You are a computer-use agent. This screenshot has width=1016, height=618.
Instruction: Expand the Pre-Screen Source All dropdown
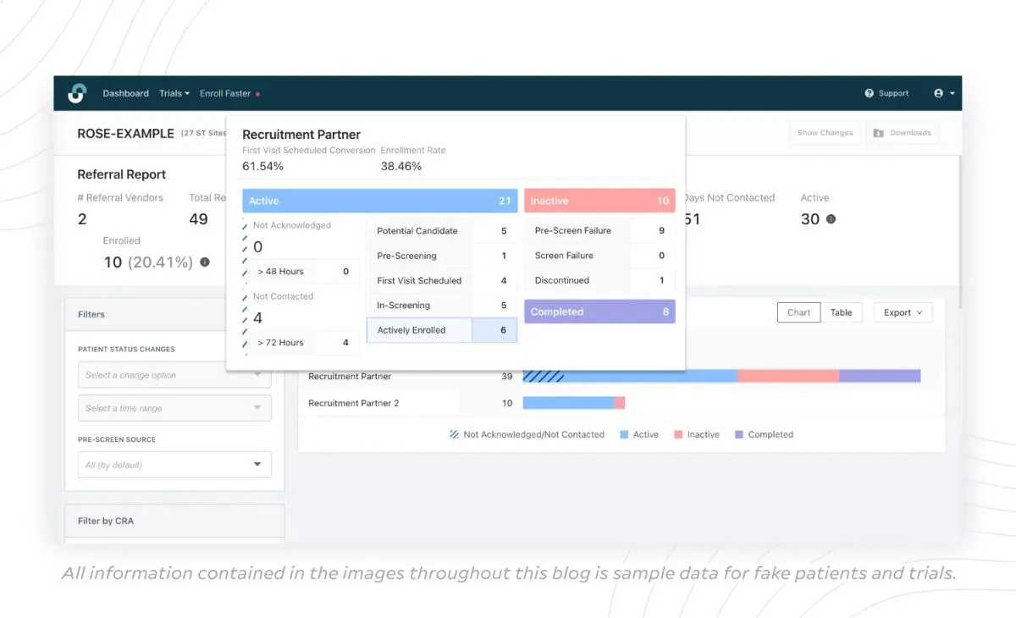pos(174,464)
